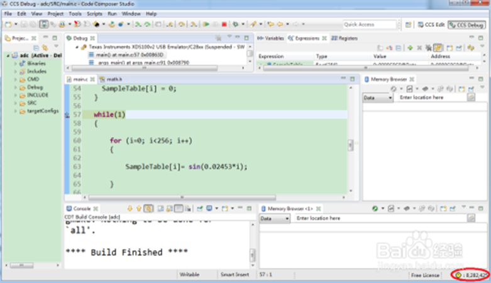The image size is (491, 283).
Task: Click the Quick Access search field
Action: click(x=368, y=25)
